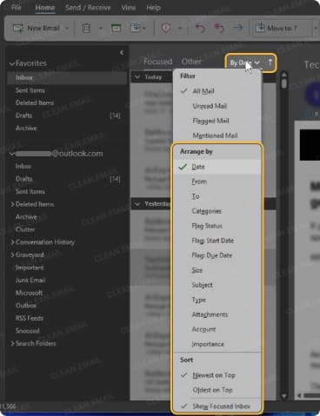Collapse the folder pane with arrow

(122, 52)
